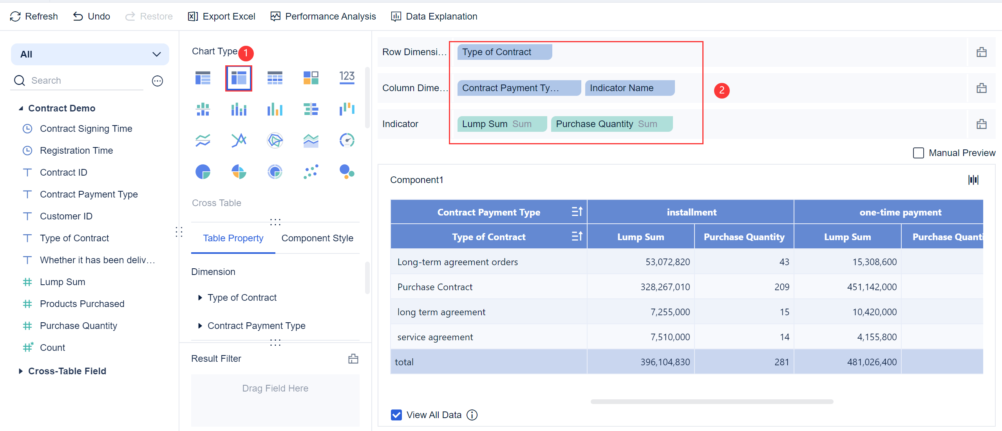This screenshot has width=1002, height=431.
Task: Uncheck the View All Data checkbox
Action: (396, 415)
